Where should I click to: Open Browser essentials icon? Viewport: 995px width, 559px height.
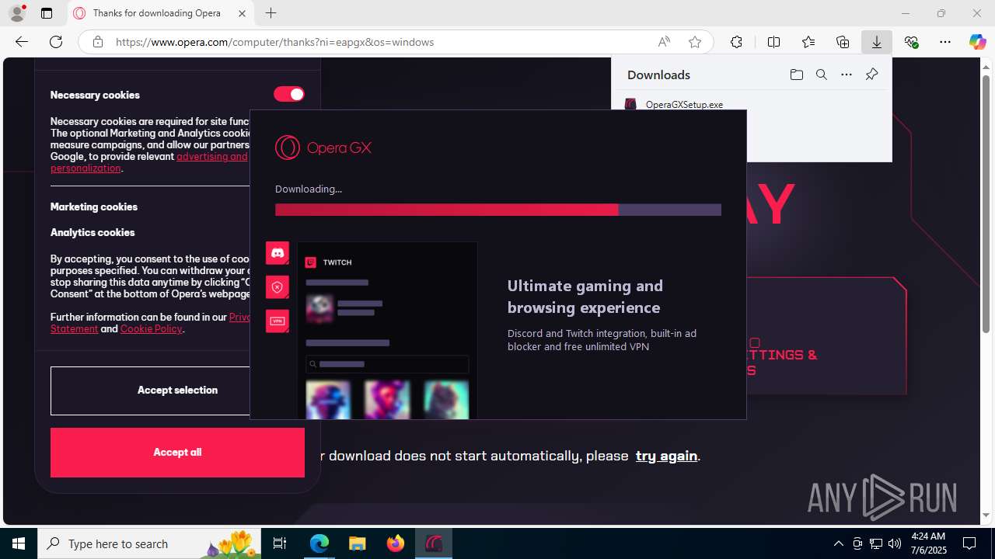point(912,42)
